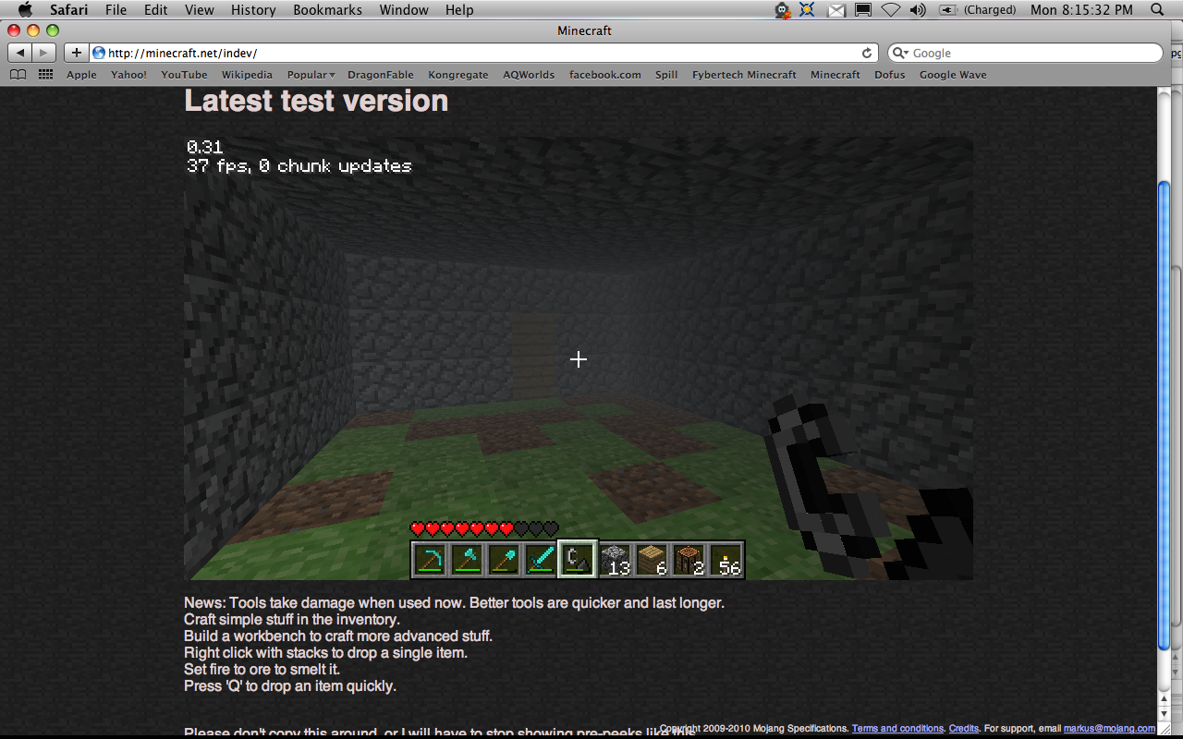
Task: Select the wooden planks stack of 6
Action: pyautogui.click(x=652, y=560)
